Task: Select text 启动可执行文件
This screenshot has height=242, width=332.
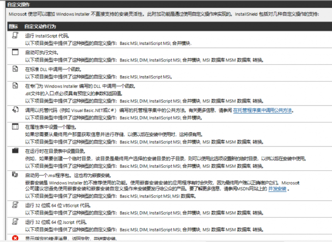Action: pos(41,53)
